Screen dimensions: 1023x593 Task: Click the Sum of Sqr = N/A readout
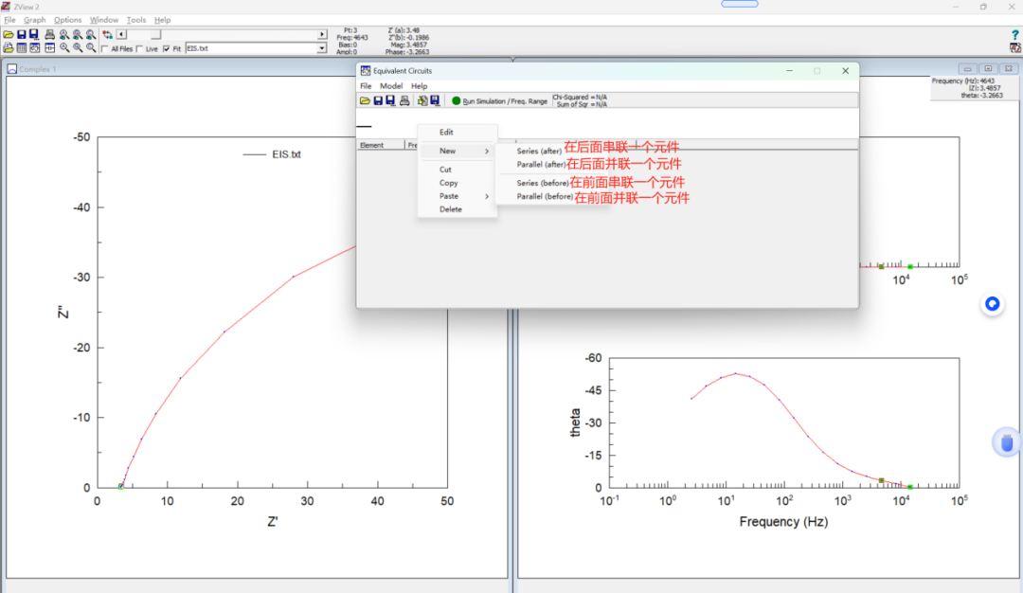(x=582, y=104)
